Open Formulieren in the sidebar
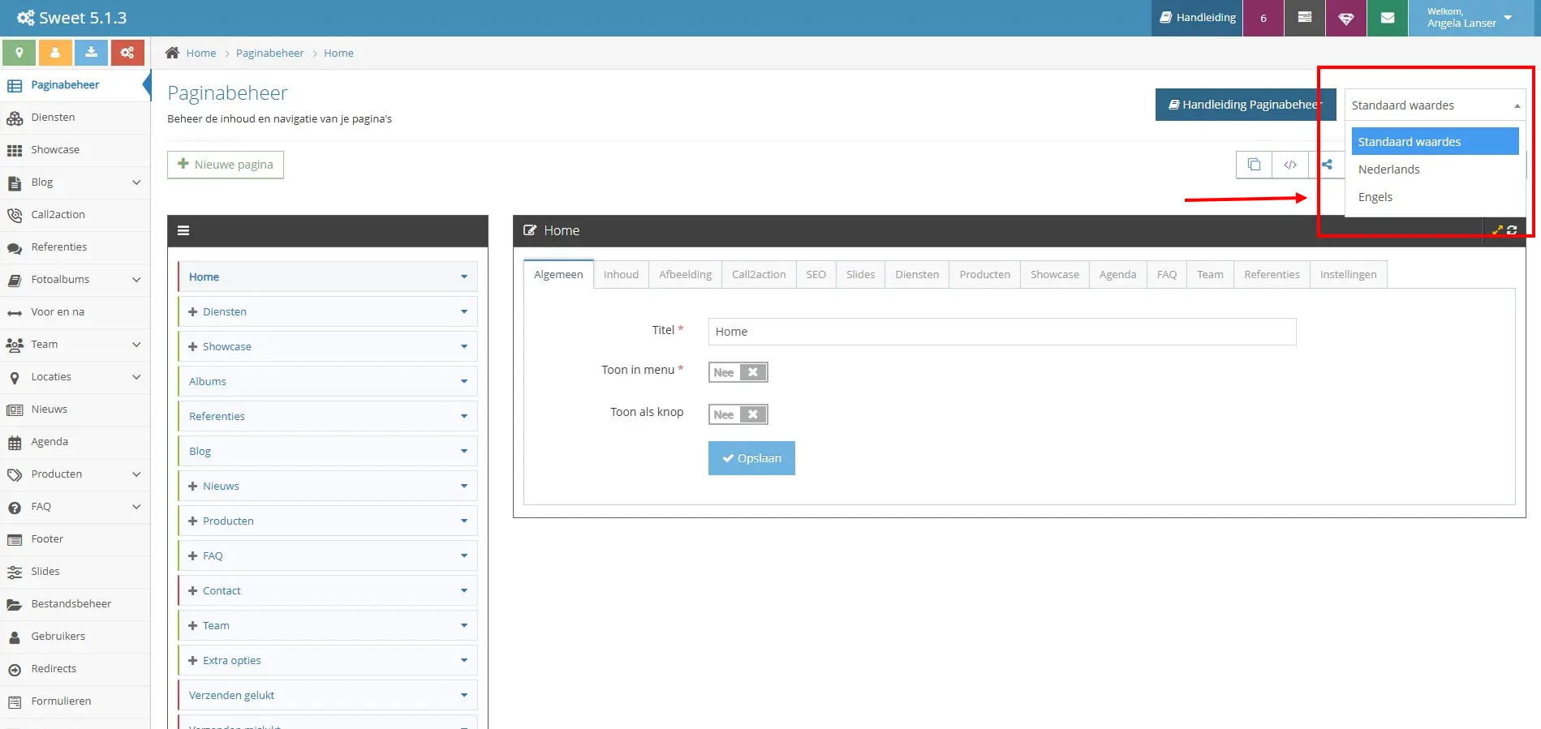The height and width of the screenshot is (729, 1541). pyautogui.click(x=75, y=701)
